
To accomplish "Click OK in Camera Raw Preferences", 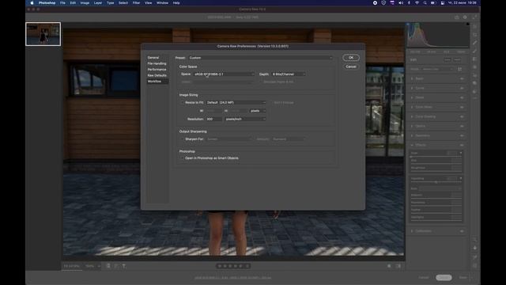I will (x=351, y=58).
